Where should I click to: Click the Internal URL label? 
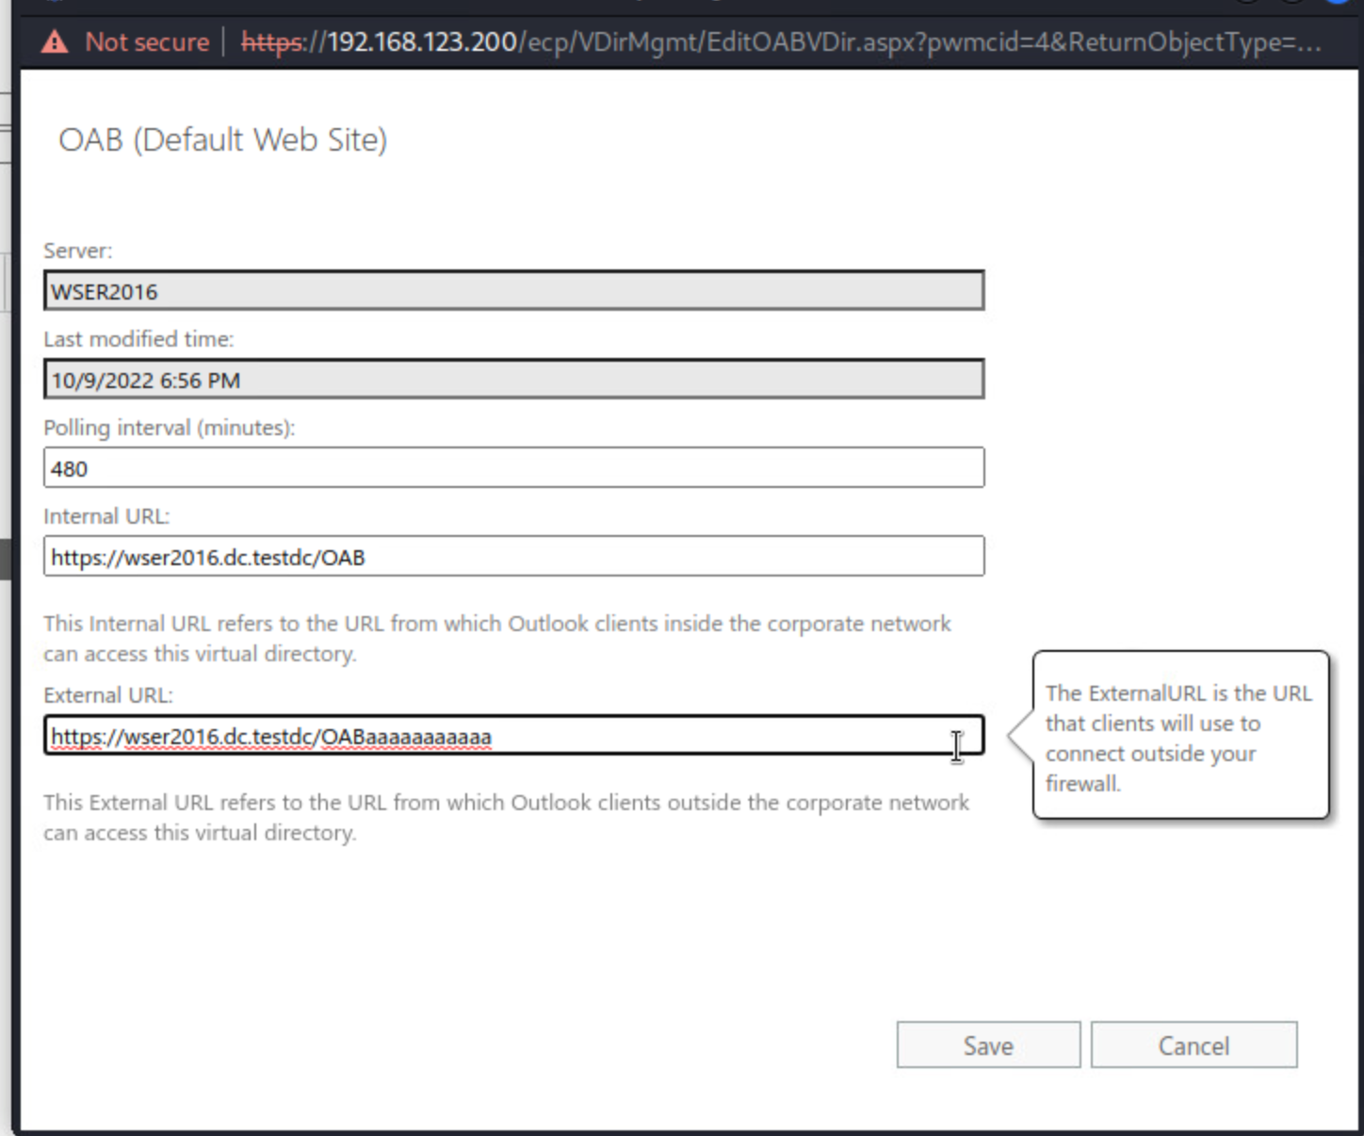click(x=106, y=516)
